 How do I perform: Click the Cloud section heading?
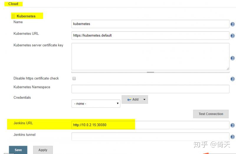(x=13, y=4)
